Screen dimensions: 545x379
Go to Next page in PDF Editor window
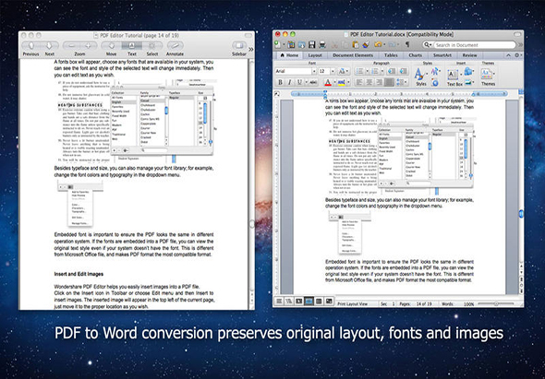[49, 45]
